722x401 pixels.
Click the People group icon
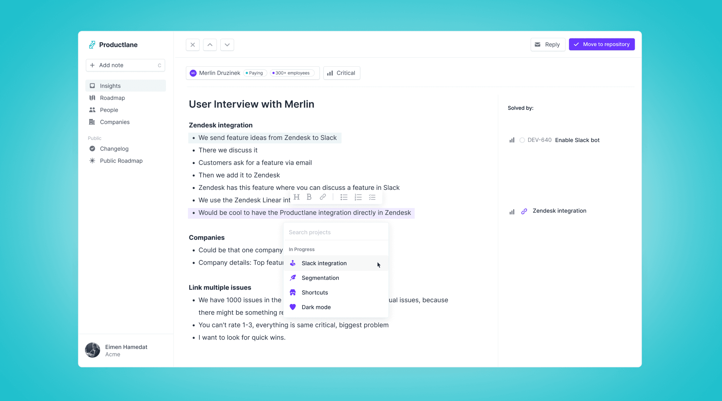[x=92, y=110]
